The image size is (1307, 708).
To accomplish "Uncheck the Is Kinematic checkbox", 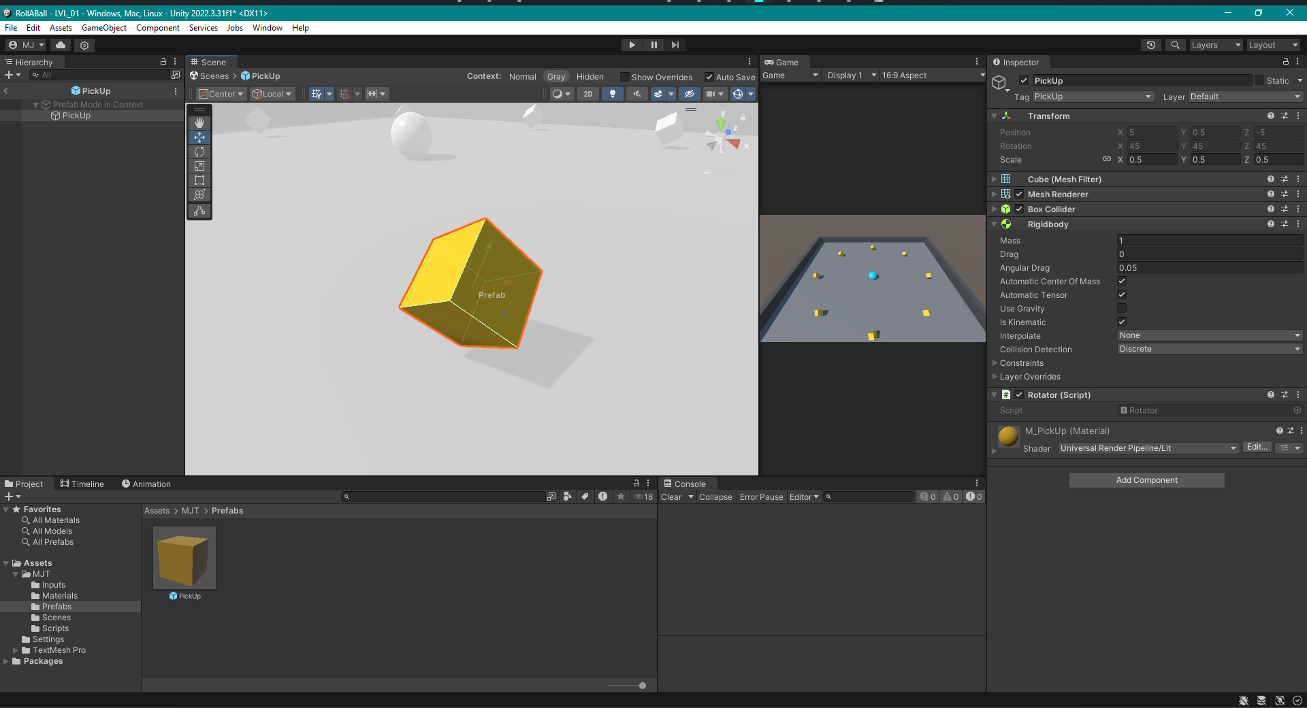I will coord(1122,322).
